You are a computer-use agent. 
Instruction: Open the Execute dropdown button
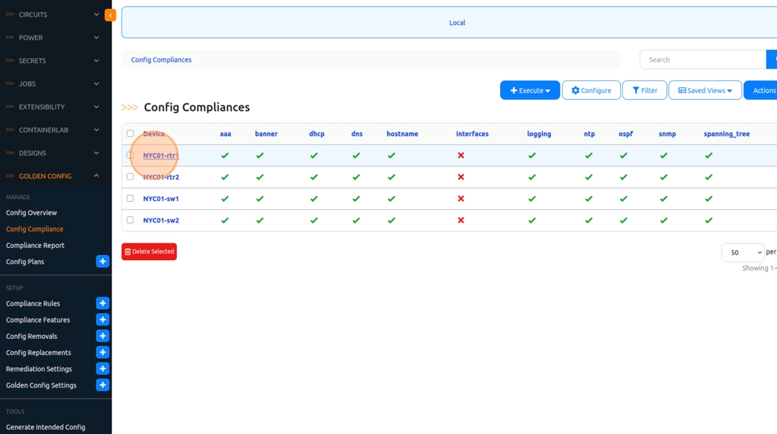click(530, 90)
